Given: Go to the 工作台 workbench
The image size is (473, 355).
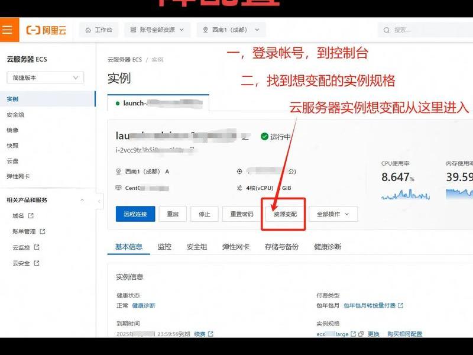Looking at the screenshot, I should click(x=99, y=30).
